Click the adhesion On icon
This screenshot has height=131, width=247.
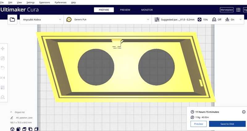(227, 19)
